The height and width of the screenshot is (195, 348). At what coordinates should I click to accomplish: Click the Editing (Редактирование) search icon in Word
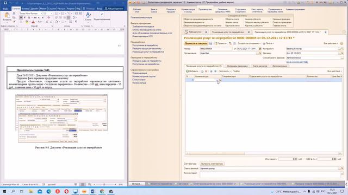pos(102,15)
